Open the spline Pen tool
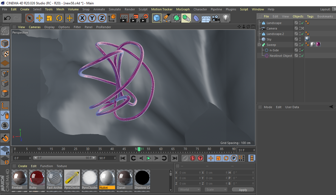 tap(166, 18)
